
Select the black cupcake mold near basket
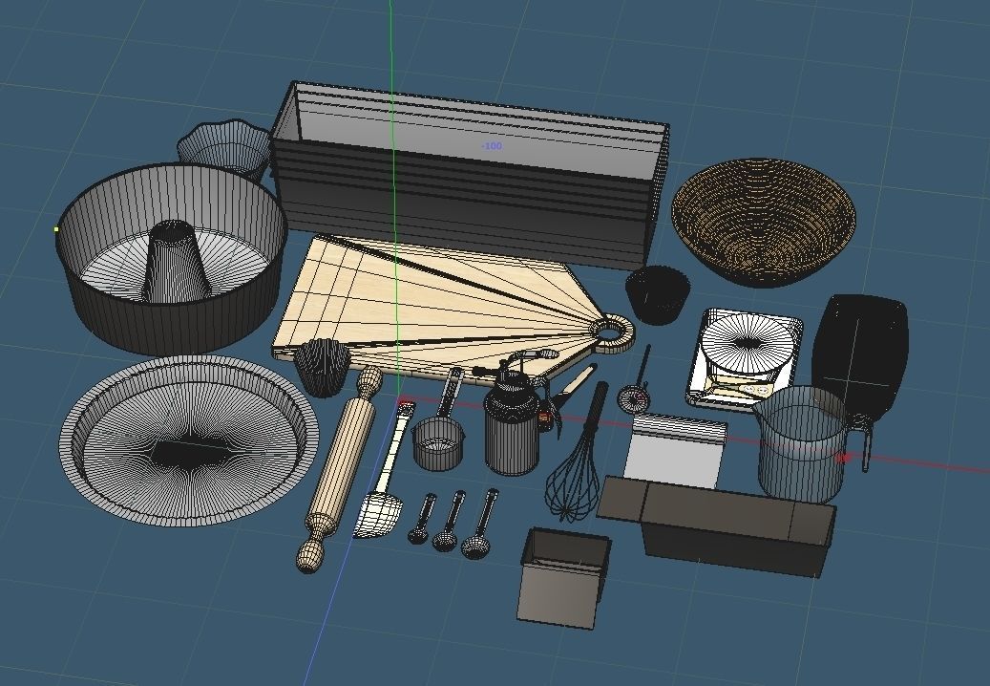pos(656,293)
